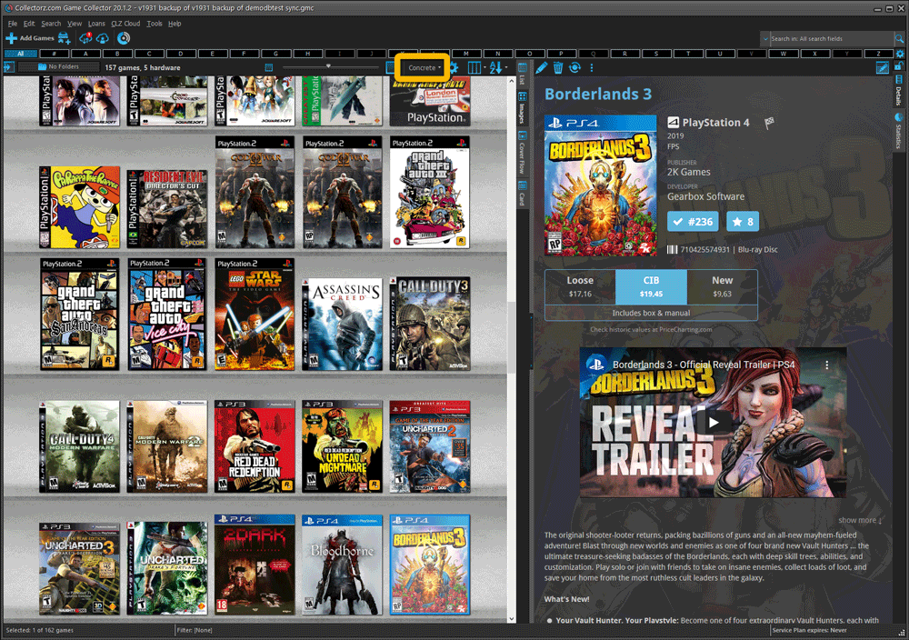Click the update from Core refresh icon
The width and height of the screenshot is (909, 640).
[x=574, y=68]
